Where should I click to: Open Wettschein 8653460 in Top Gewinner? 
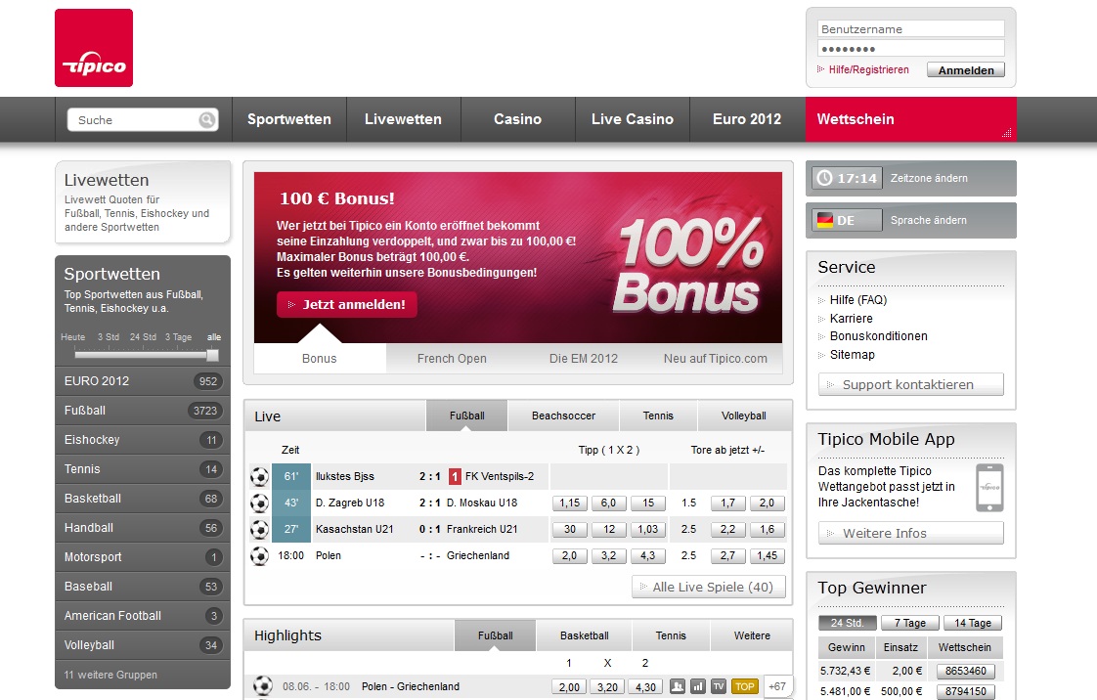point(965,671)
